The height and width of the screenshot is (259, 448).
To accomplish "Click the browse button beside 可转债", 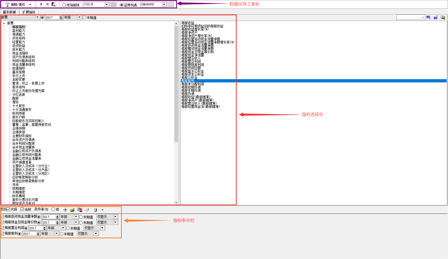I will point(114,5).
